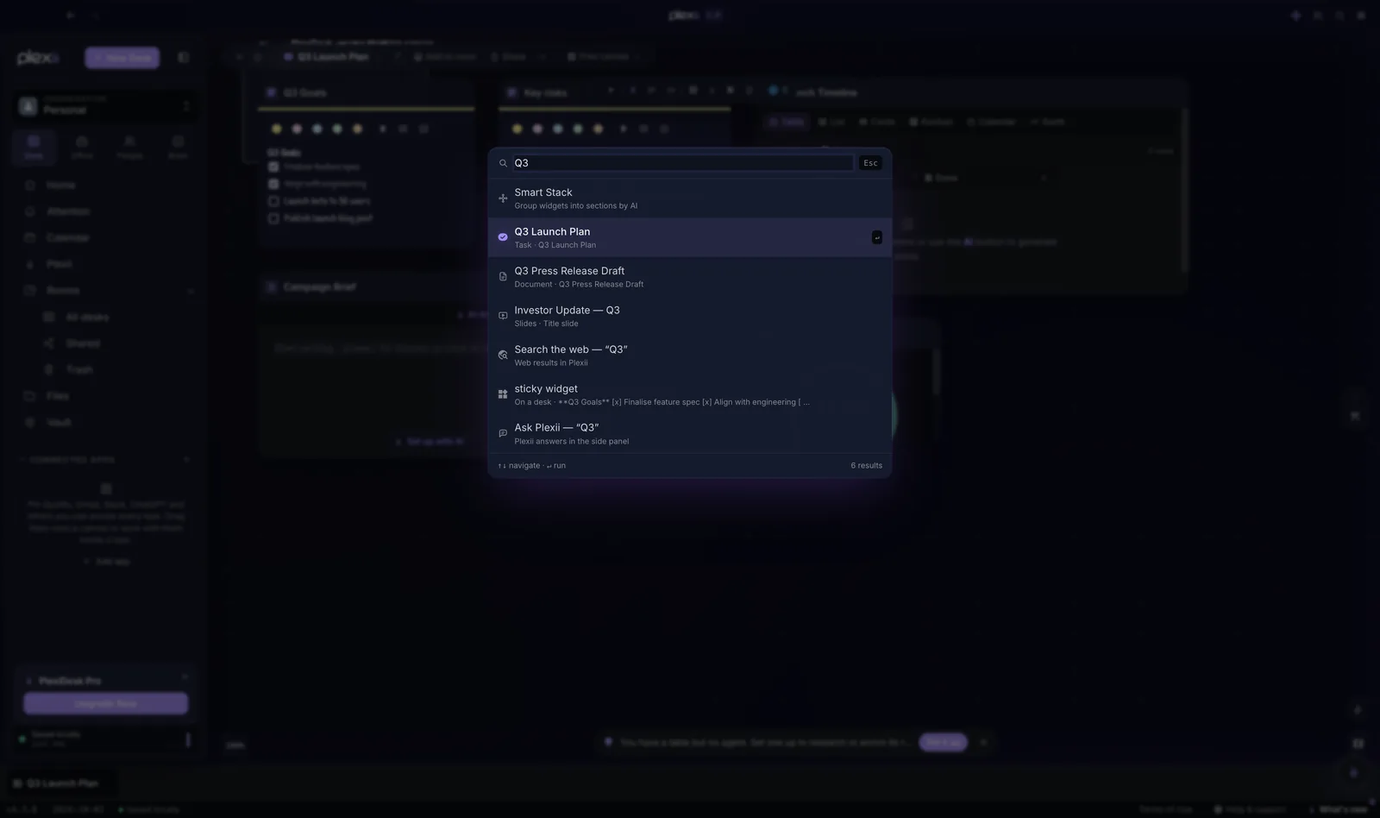The width and height of the screenshot is (1380, 818).
Task: Click the Upgrade Now button in the sidebar
Action: click(x=105, y=703)
